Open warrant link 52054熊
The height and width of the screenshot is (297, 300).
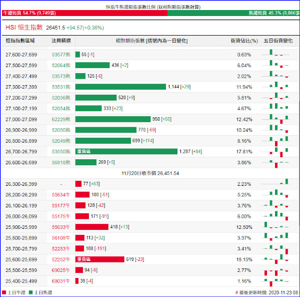(61, 109)
